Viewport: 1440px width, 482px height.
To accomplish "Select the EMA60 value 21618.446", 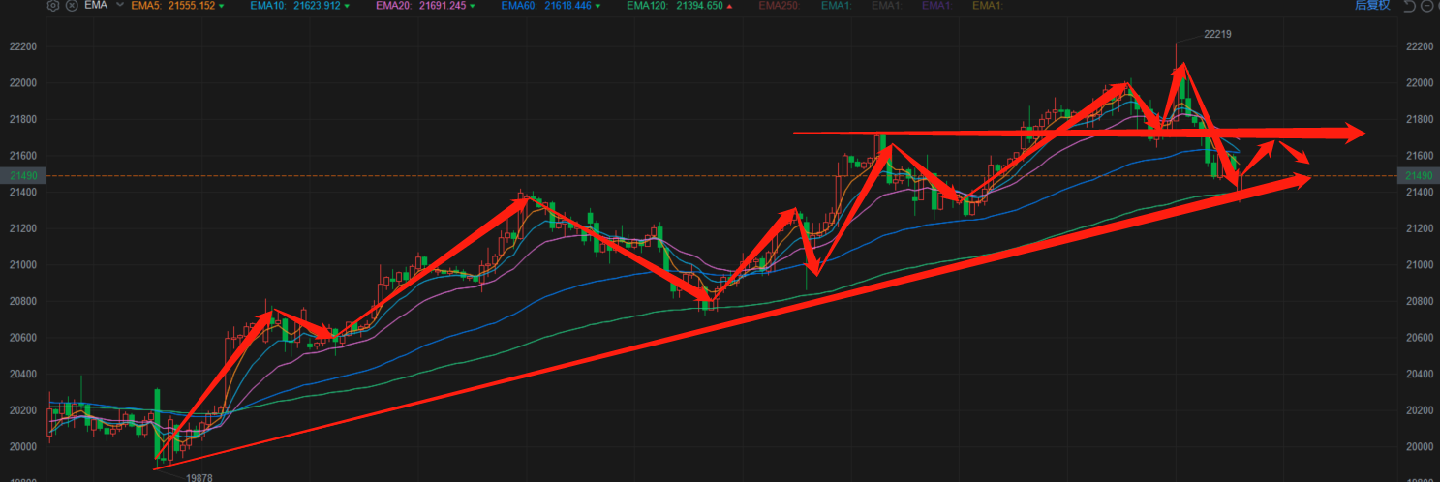I will coord(567,6).
